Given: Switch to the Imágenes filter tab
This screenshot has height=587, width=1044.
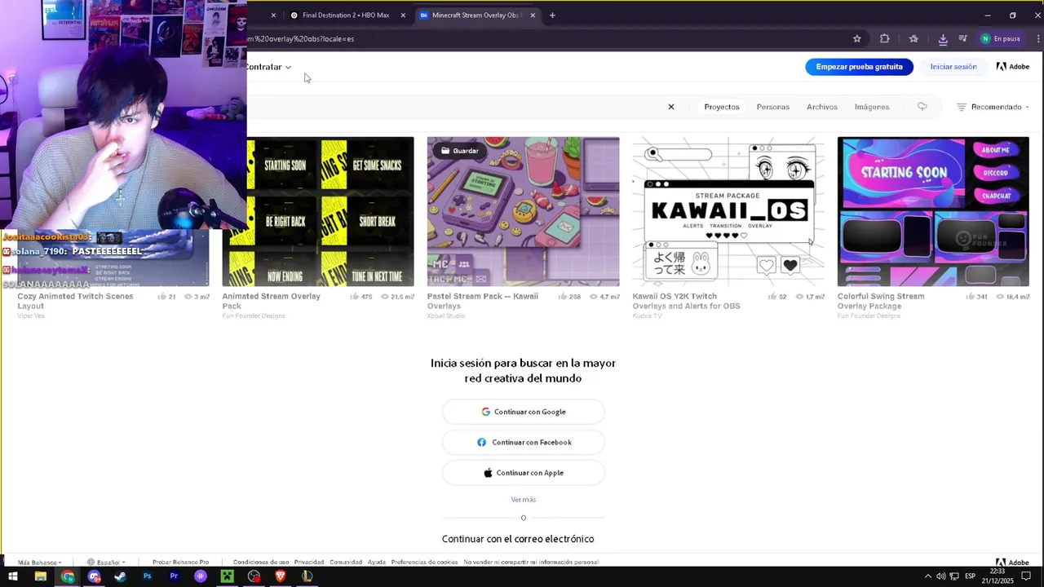Looking at the screenshot, I should coord(872,107).
